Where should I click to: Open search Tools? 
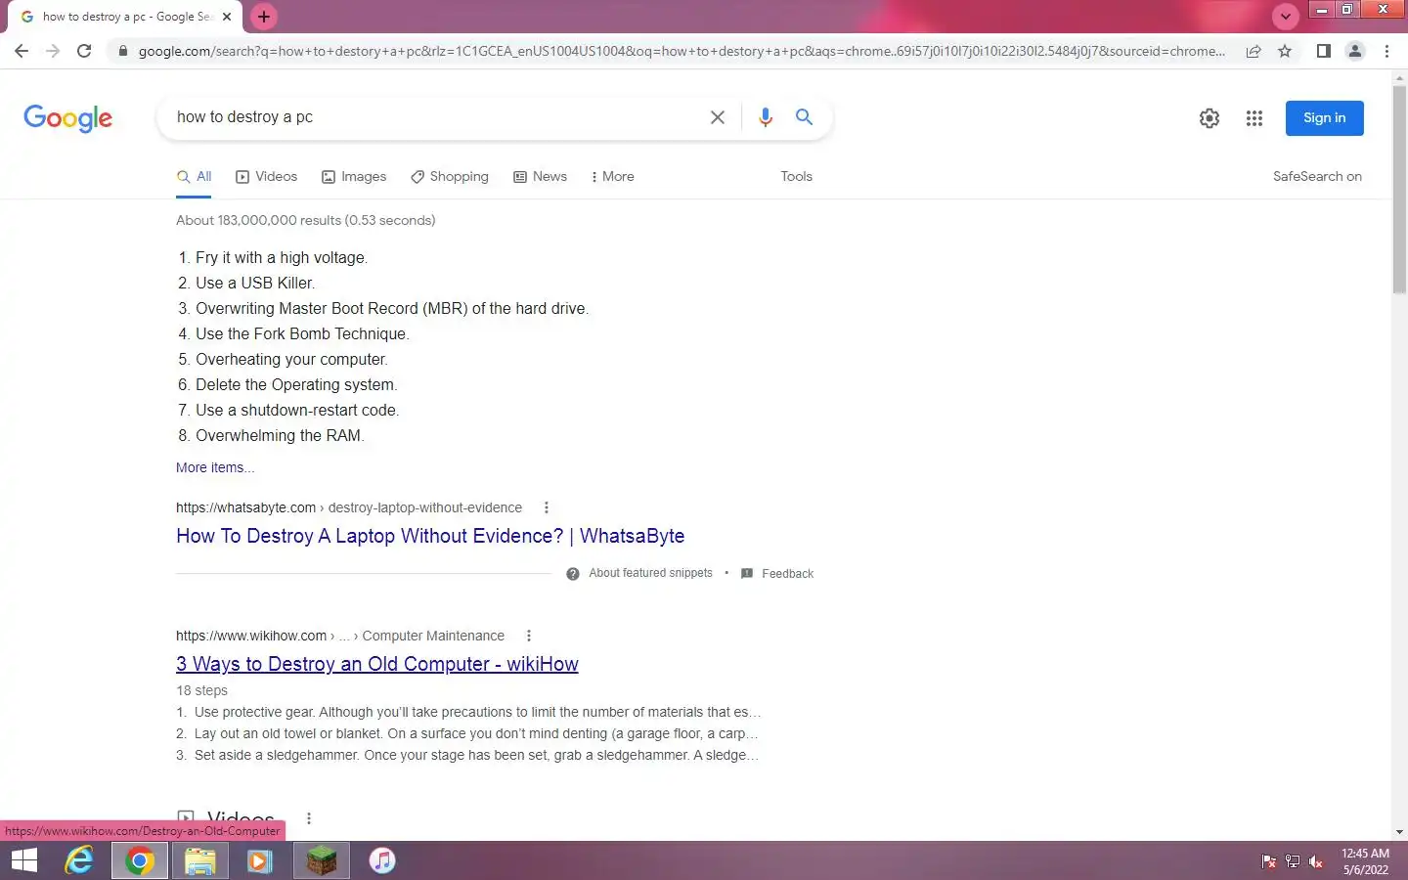click(x=796, y=177)
